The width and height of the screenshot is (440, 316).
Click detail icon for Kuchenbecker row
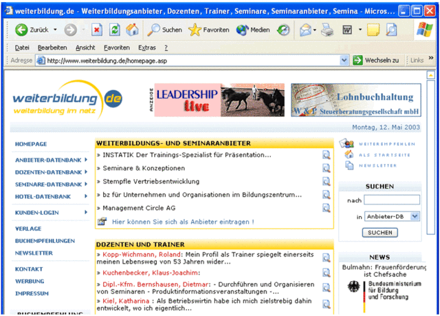[x=326, y=273]
